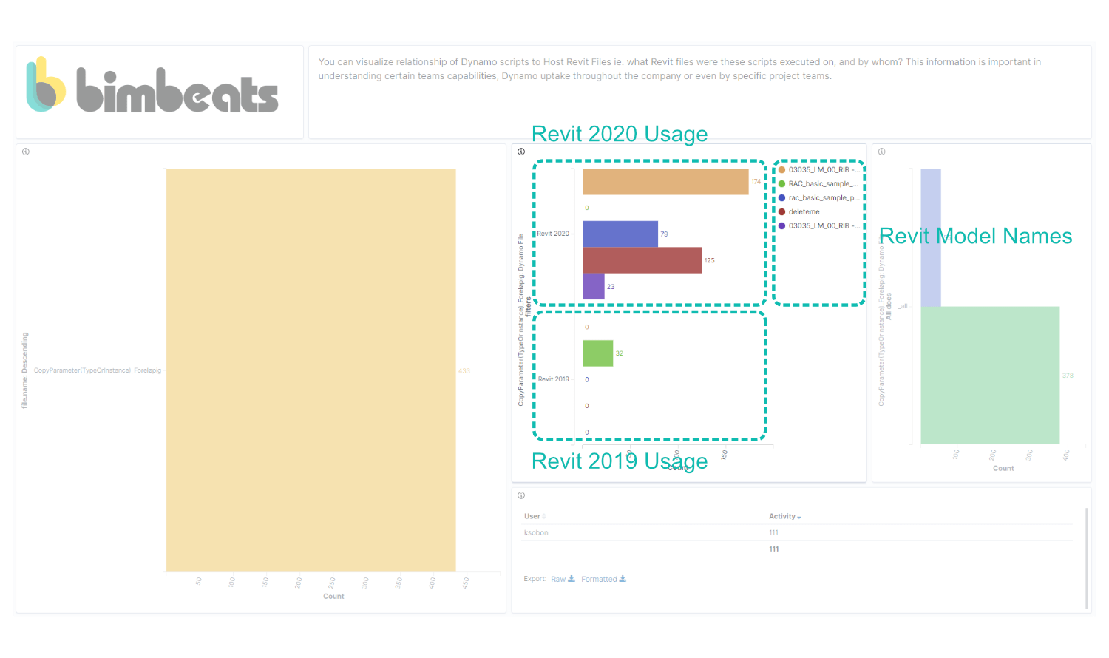Click the ksobon user cell
The height and width of the screenshot is (658, 1109).
536,532
